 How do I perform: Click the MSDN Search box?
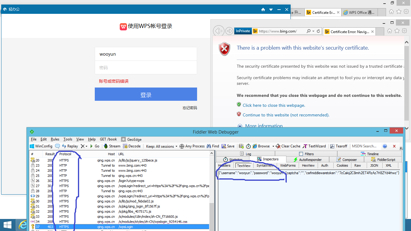[x=366, y=146]
